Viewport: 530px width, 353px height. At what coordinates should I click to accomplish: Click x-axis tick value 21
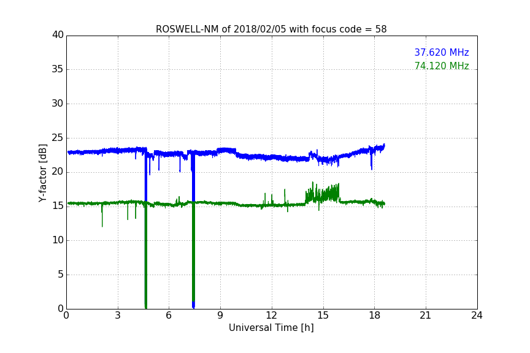pyautogui.click(x=426, y=316)
